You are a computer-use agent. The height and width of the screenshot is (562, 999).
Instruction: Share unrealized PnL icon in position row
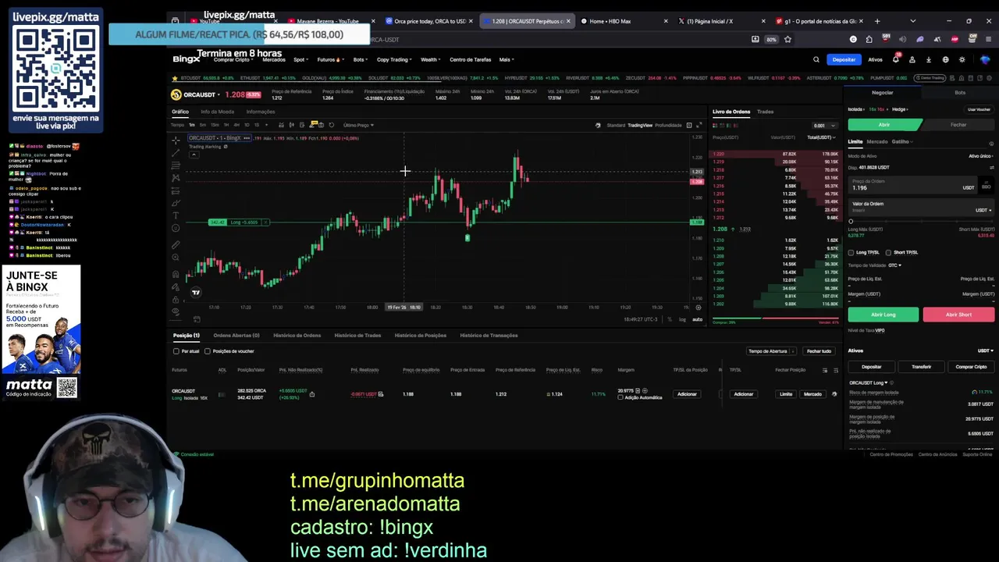coord(311,394)
